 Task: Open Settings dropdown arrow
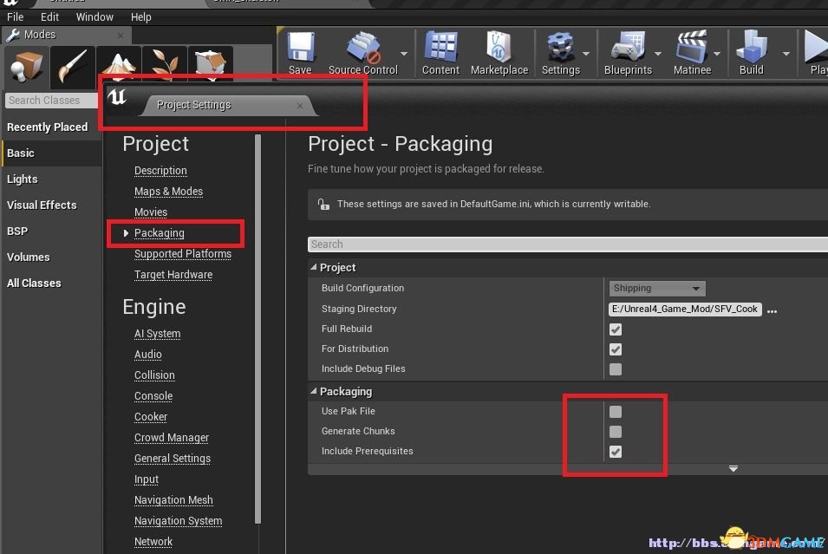click(585, 54)
